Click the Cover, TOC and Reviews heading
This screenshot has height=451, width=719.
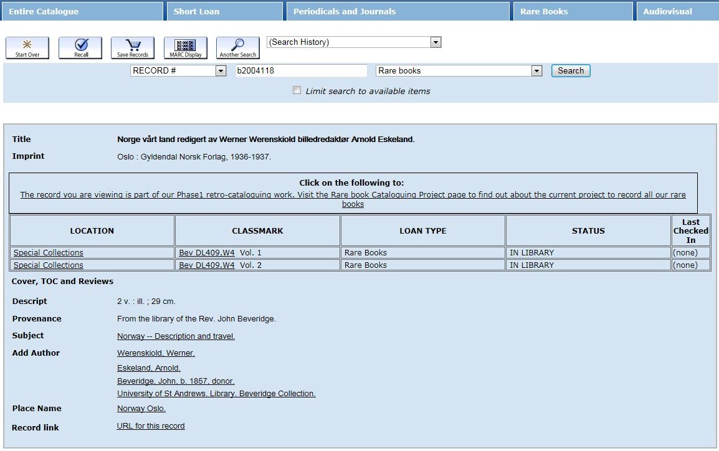coord(62,282)
